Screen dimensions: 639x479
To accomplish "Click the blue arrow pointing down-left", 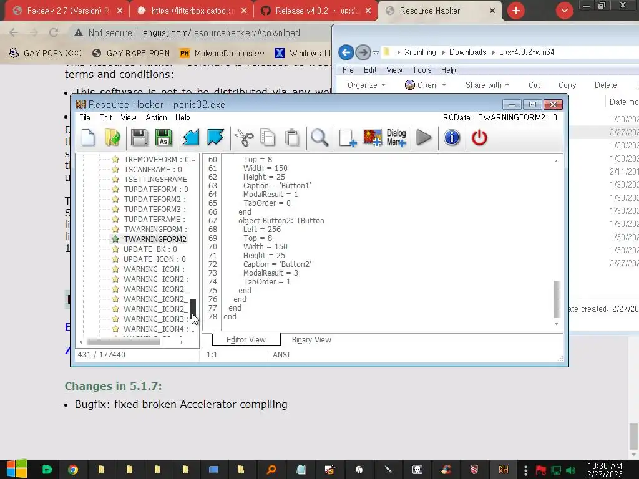I will [191, 138].
